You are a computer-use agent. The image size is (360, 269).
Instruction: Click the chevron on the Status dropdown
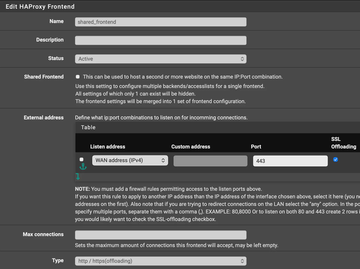[242, 59]
